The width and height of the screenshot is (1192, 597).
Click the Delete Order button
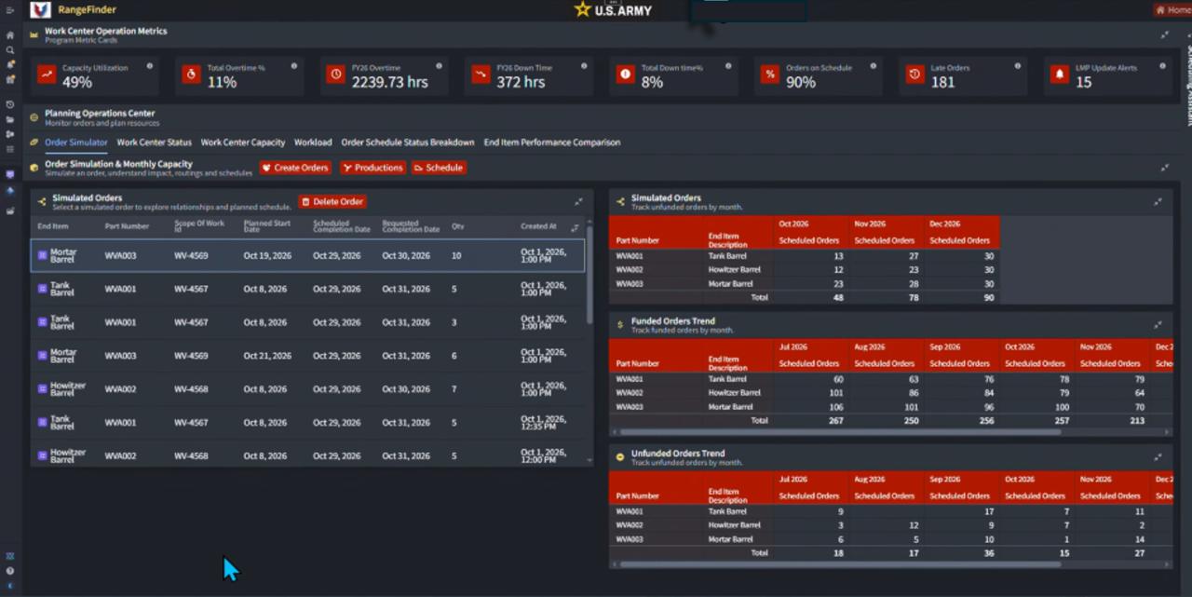[332, 201]
